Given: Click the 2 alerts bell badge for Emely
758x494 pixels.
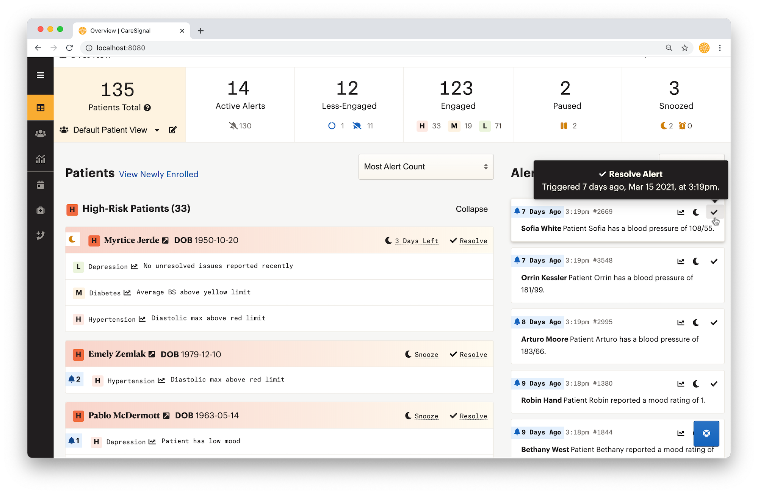Looking at the screenshot, I should (x=74, y=379).
